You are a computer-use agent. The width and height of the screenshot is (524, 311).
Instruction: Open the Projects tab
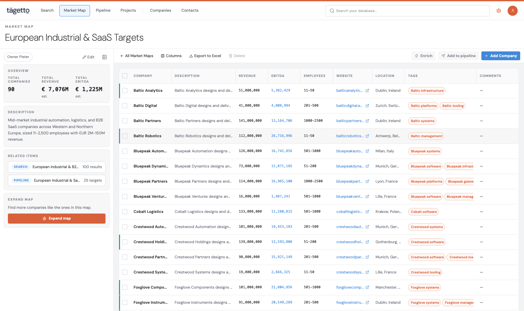coord(128,10)
